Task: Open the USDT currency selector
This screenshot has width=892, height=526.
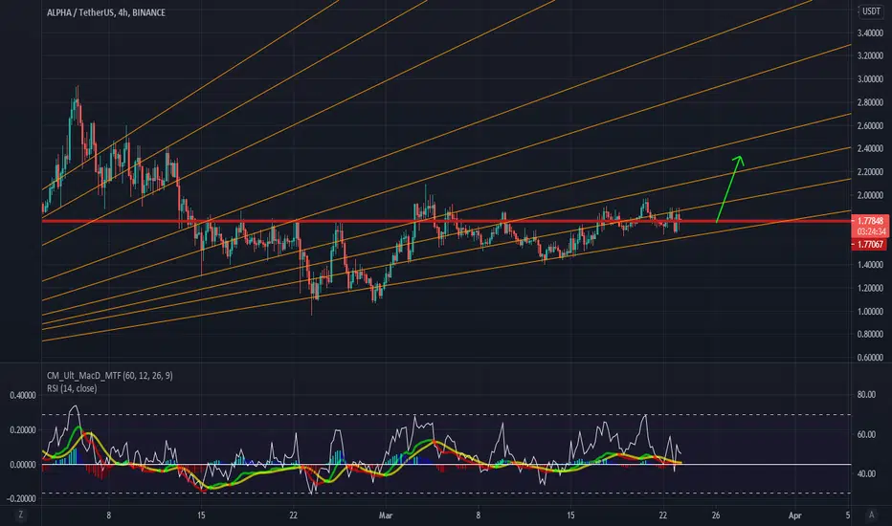Action: [871, 11]
